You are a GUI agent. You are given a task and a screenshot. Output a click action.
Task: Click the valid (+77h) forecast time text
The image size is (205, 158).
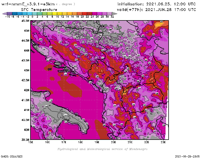(157, 9)
